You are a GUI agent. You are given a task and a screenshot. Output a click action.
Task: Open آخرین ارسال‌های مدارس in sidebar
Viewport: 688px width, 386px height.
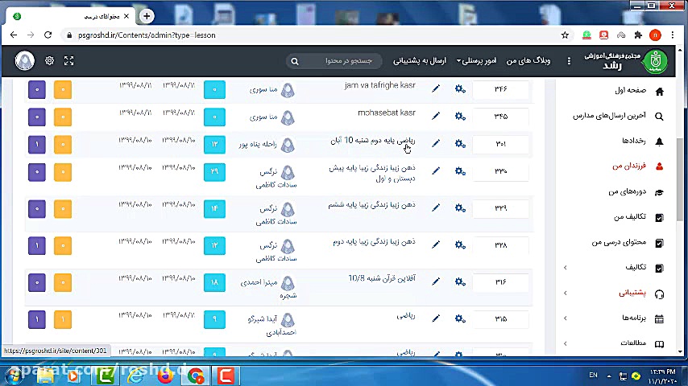610,116
